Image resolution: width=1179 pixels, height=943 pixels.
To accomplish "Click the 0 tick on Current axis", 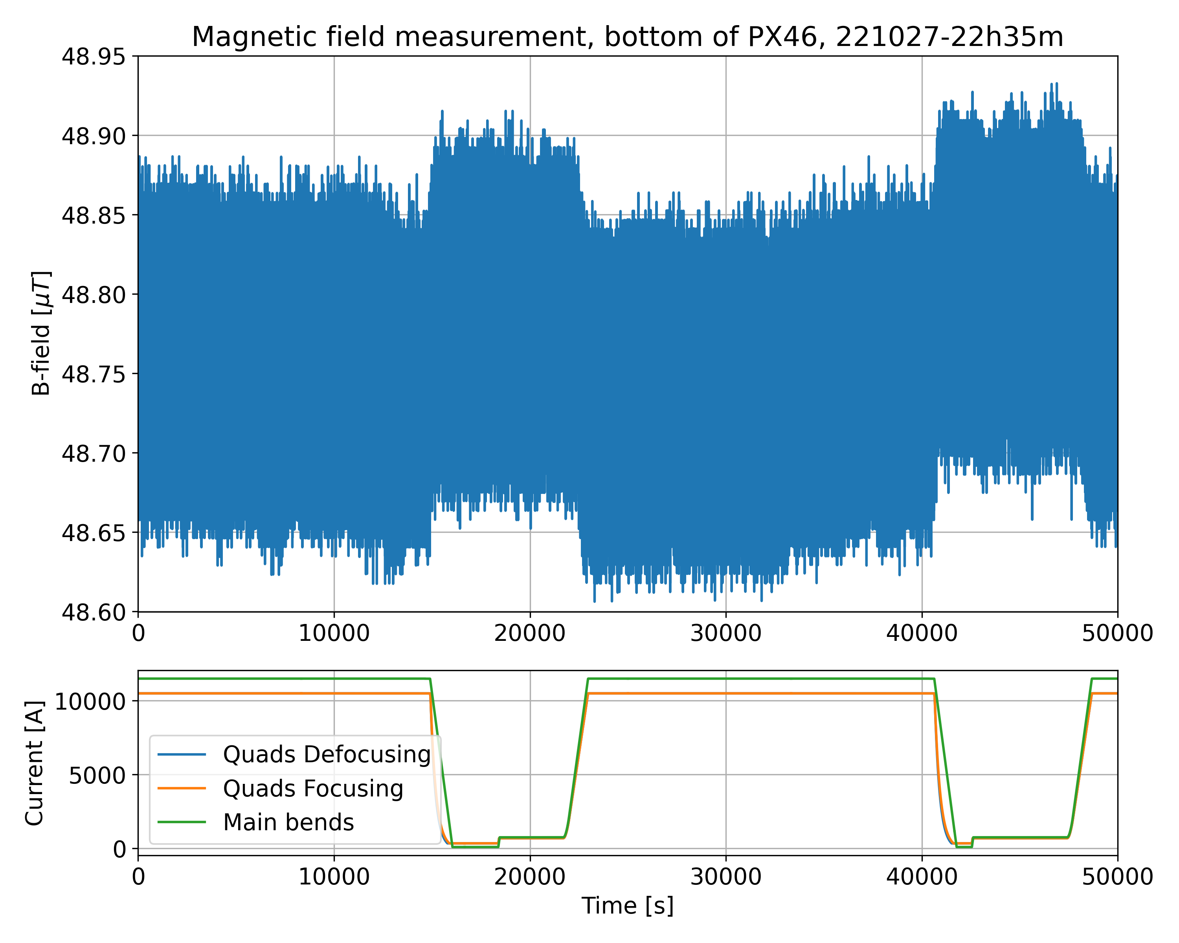I will point(119,849).
